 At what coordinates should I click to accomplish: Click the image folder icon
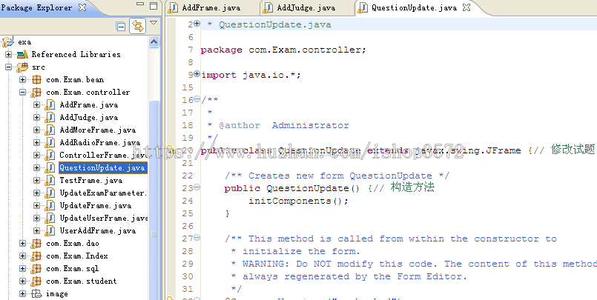click(36, 293)
